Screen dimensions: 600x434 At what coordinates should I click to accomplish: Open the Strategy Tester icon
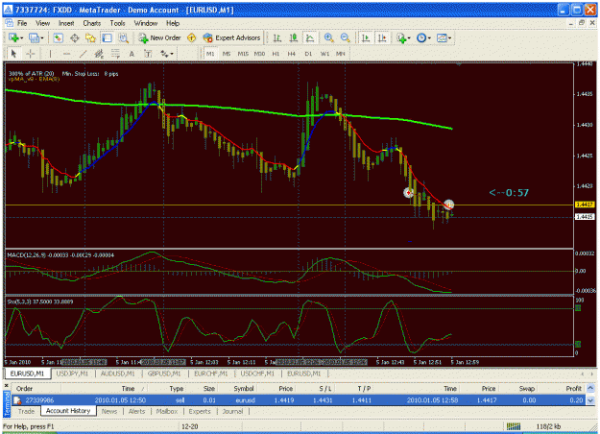click(x=123, y=37)
